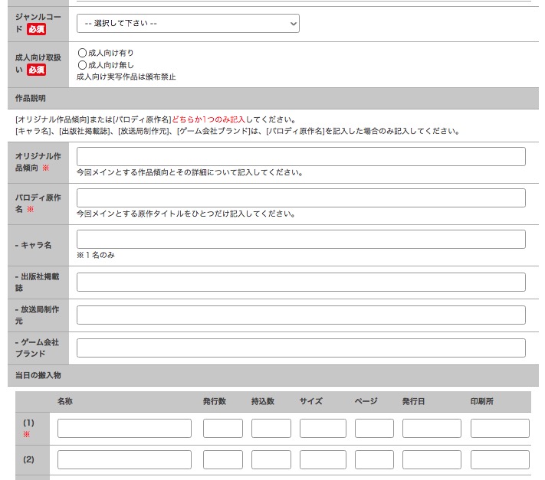The image size is (545, 480).
Task: Click the 作品説明 section header
Action: [x=273, y=98]
